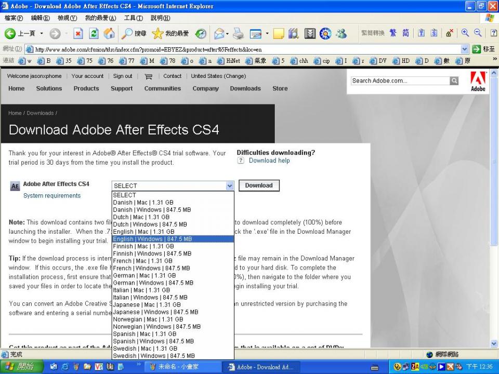499x374 pixels.
Task: Click the Adobe logo
Action: (x=478, y=82)
